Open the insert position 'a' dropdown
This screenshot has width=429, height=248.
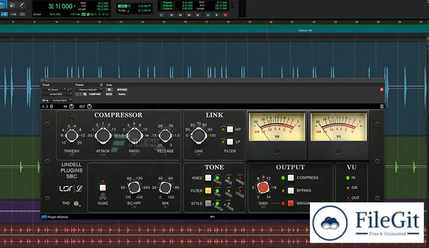(x=69, y=90)
